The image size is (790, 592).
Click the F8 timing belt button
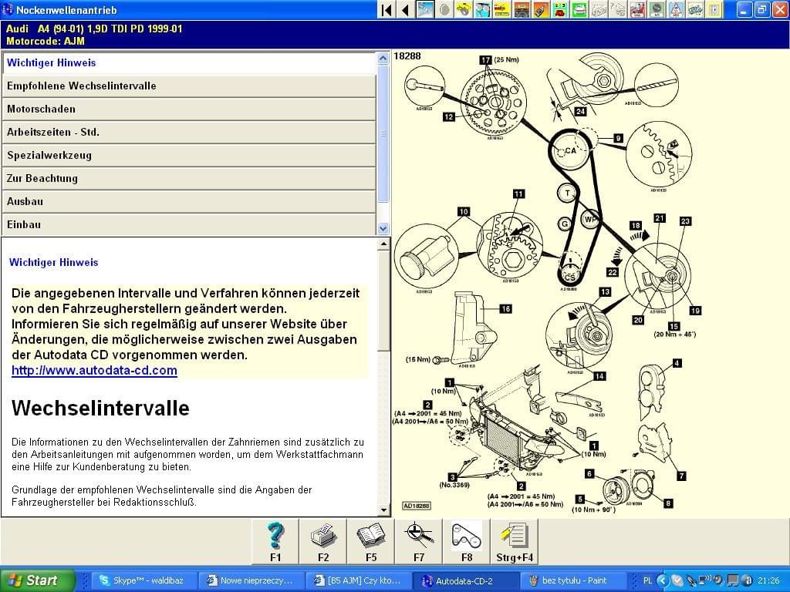point(467,541)
